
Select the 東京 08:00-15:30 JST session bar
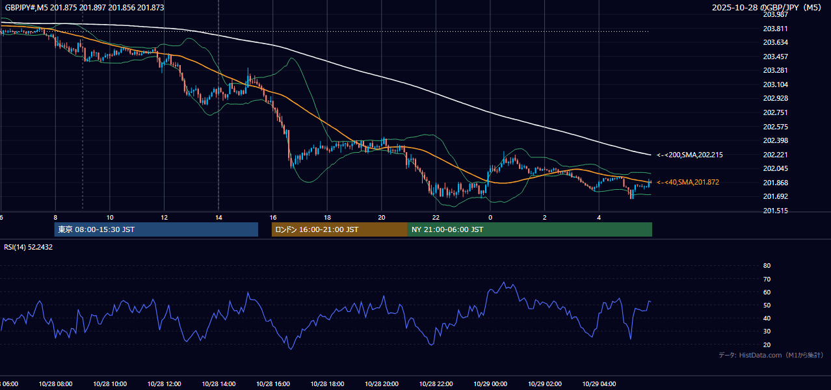click(156, 229)
